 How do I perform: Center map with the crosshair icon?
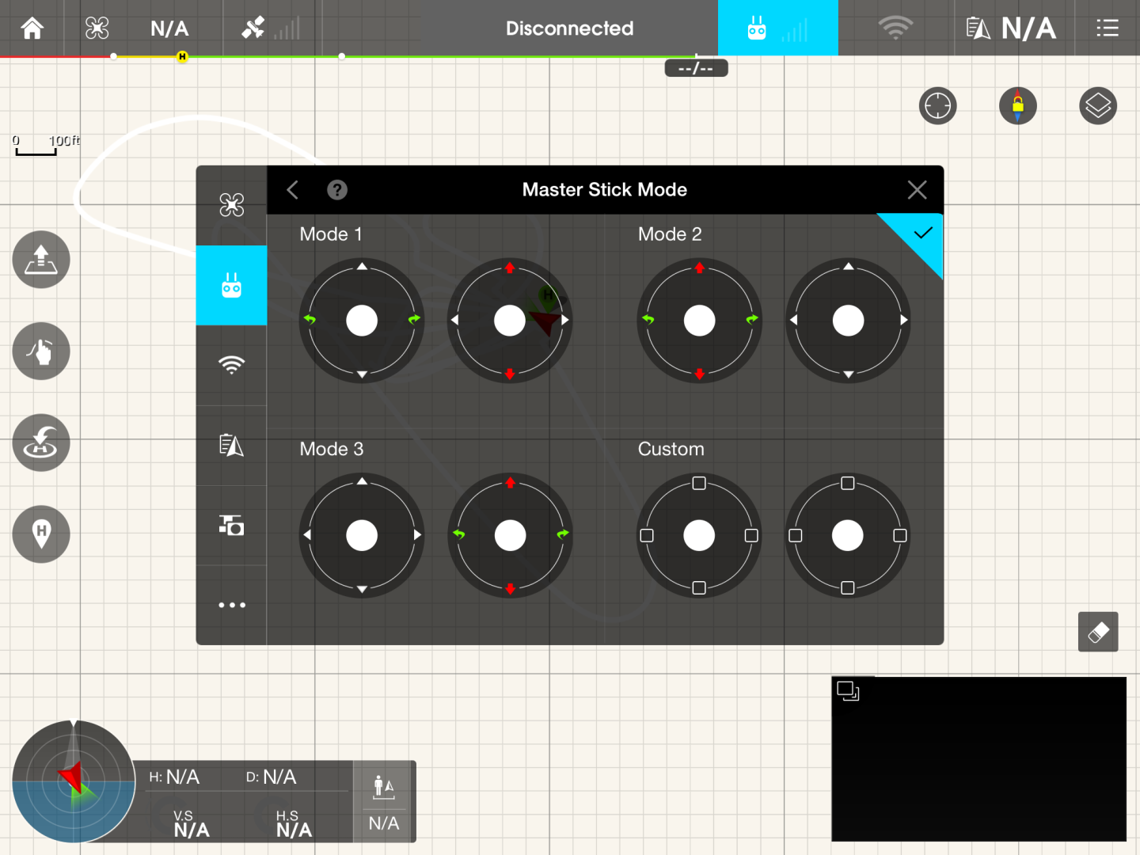click(937, 106)
